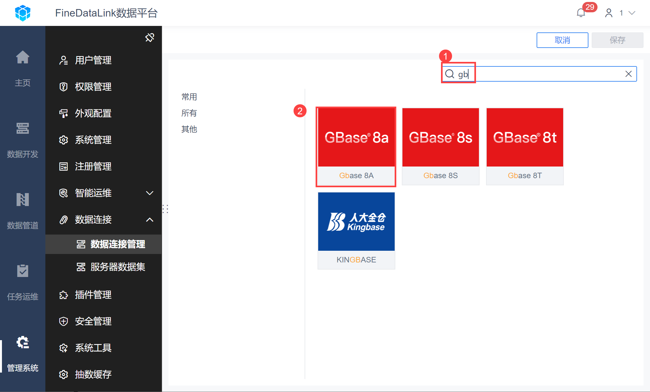Screen dimensions: 650x392
Task: Go to 用户管理 menu item
Action: 93,60
